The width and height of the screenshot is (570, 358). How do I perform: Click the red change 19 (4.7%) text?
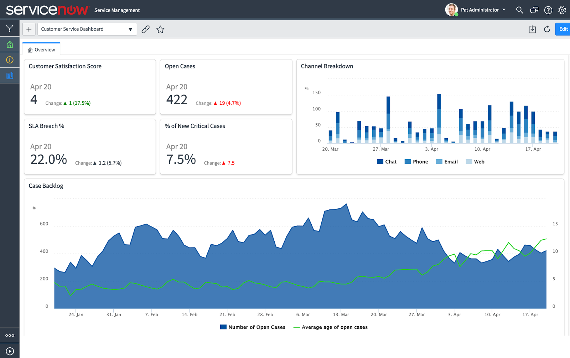(230, 103)
